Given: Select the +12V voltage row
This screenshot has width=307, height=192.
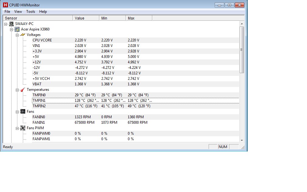Looking at the screenshot, I should (x=136, y=62).
